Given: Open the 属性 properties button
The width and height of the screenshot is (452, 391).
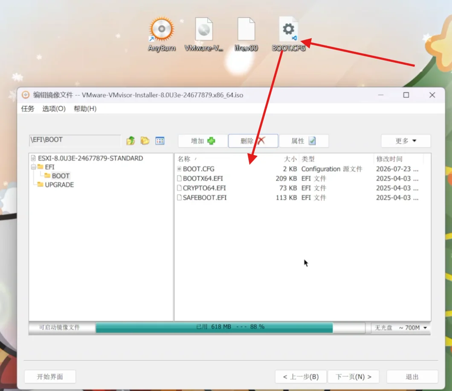Looking at the screenshot, I should (304, 141).
